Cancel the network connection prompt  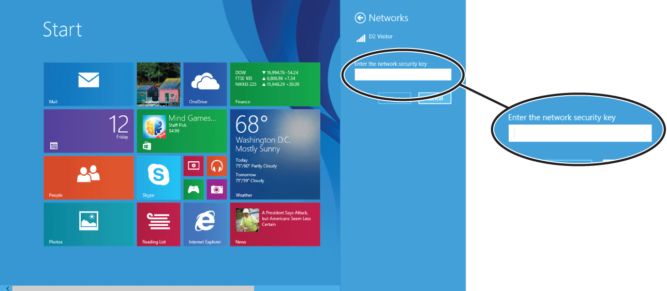[x=435, y=98]
